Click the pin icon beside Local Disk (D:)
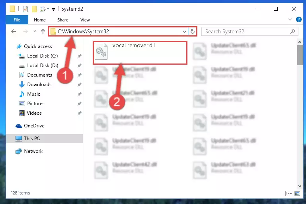 point(80,65)
